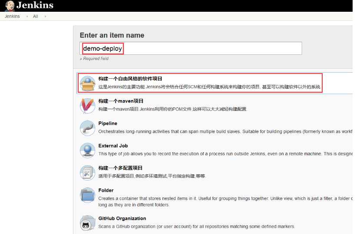Choose the Pipeline item title
The image size is (360, 234).
pyautogui.click(x=108, y=123)
